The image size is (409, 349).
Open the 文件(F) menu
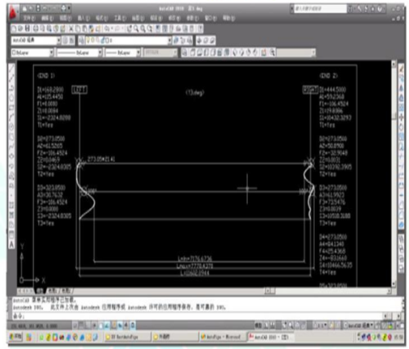click(x=30, y=19)
